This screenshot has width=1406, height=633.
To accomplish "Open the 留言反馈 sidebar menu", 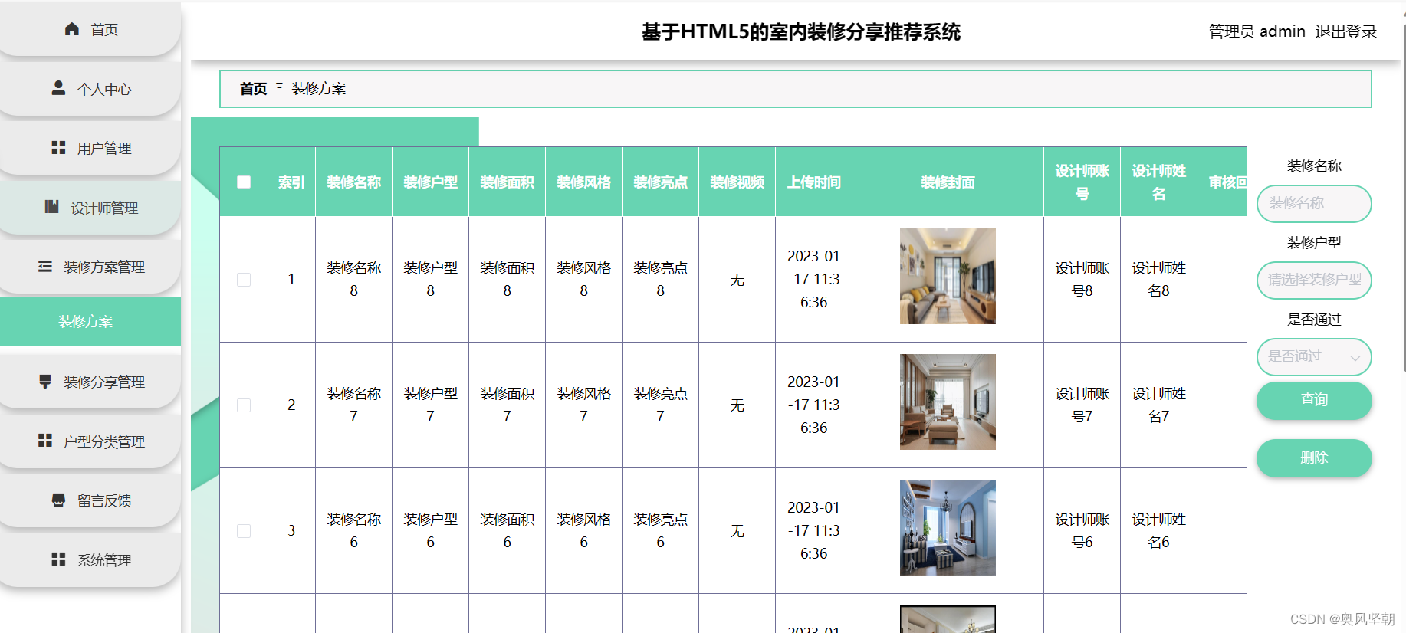I will [90, 500].
